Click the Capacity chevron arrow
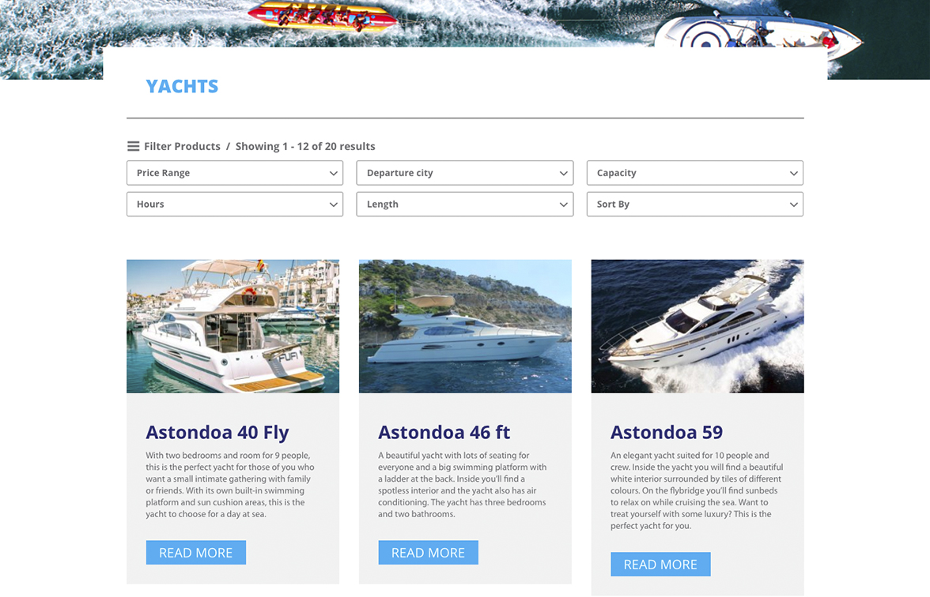 [x=794, y=174]
